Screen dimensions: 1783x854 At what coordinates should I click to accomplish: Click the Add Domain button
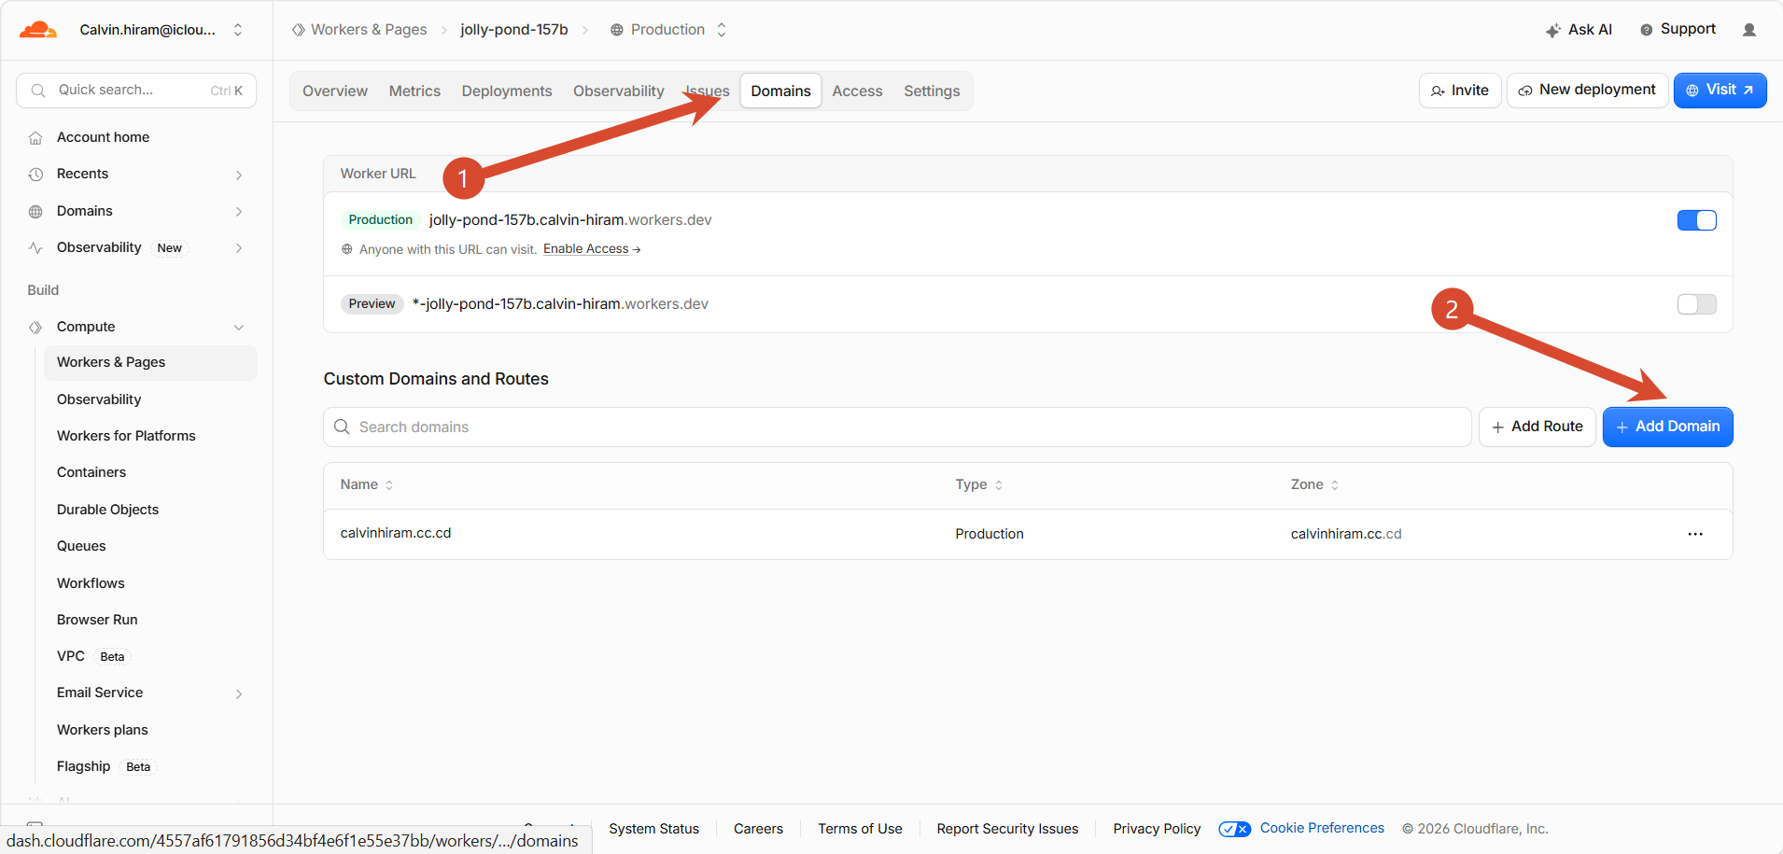pyautogui.click(x=1667, y=427)
